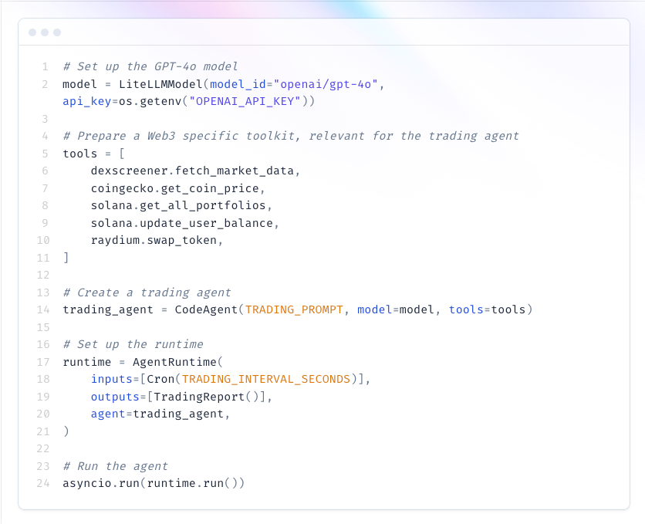645x524 pixels.
Task: Click the middle window control dot
Action: click(x=45, y=32)
